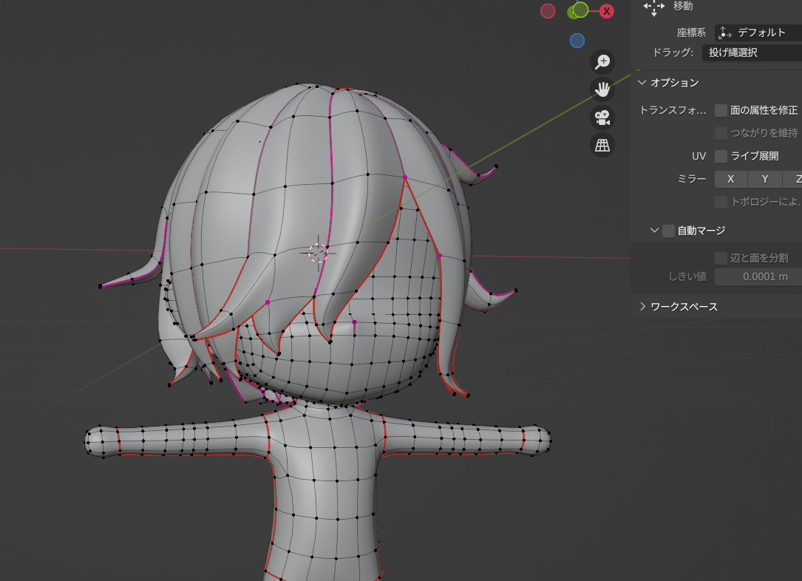Click the blue negative Z axis gizmo circle
802x581 pixels.
(x=577, y=41)
